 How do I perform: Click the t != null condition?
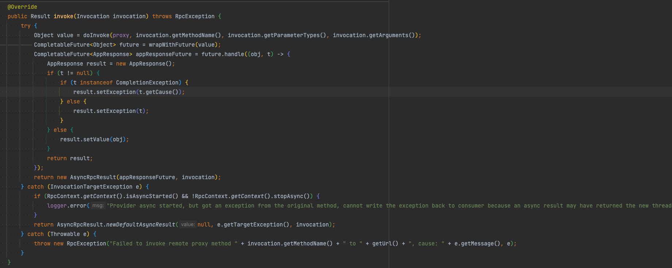(x=75, y=73)
